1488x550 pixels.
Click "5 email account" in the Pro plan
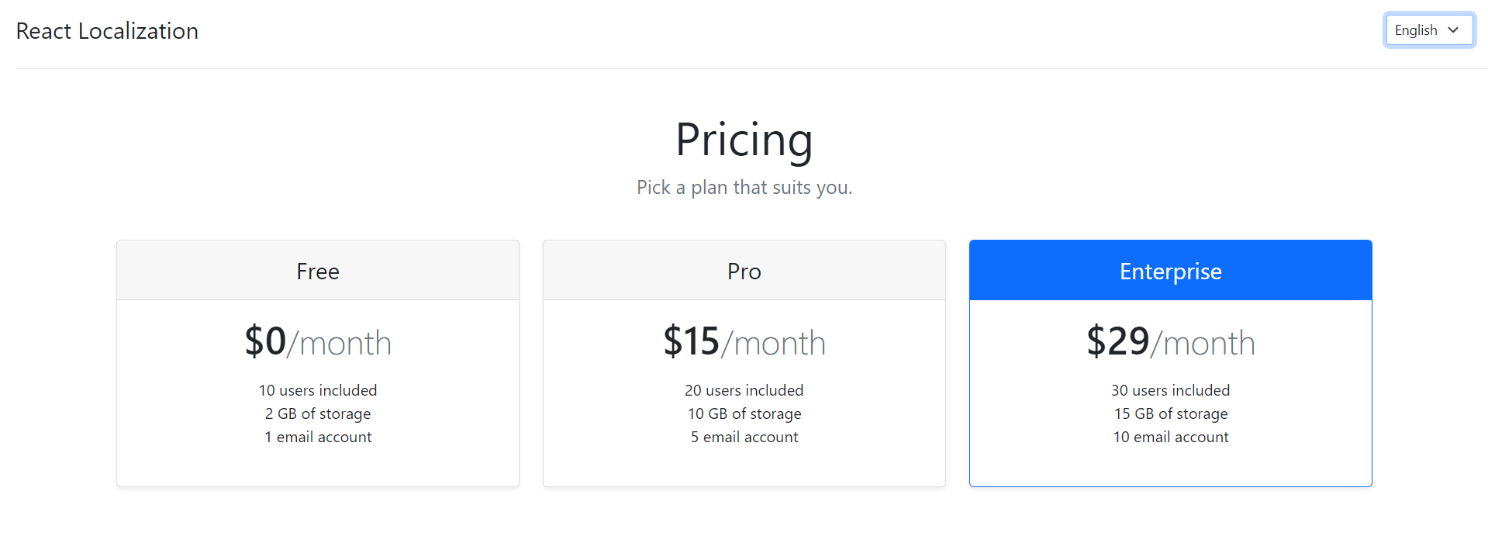click(x=744, y=437)
